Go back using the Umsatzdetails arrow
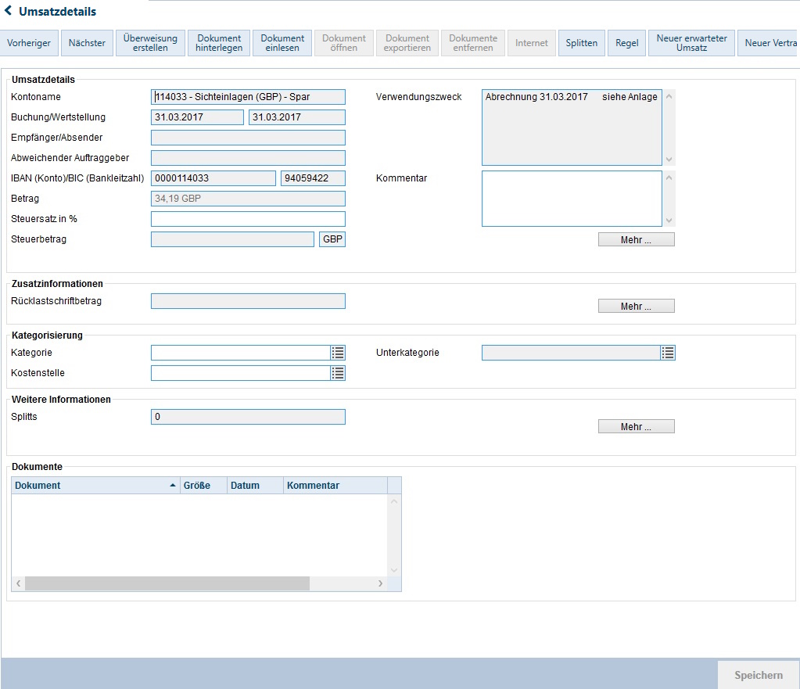This screenshot has height=689, width=800. coord(8,11)
